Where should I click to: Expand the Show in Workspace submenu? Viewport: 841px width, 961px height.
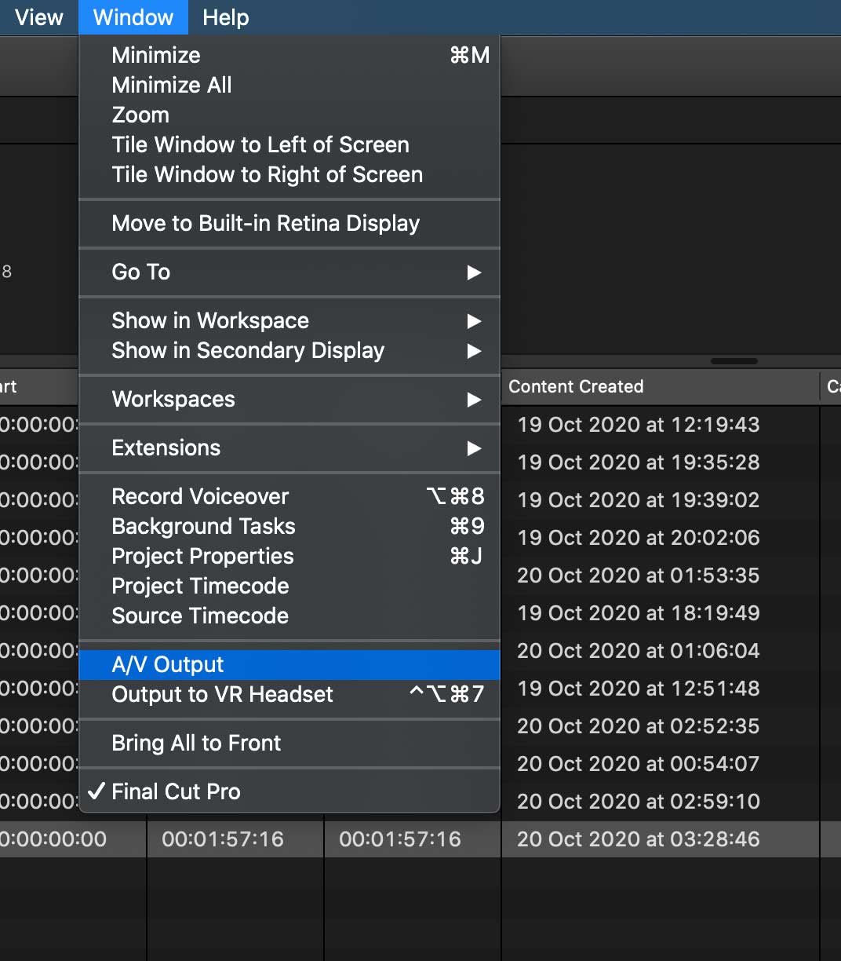(x=289, y=320)
